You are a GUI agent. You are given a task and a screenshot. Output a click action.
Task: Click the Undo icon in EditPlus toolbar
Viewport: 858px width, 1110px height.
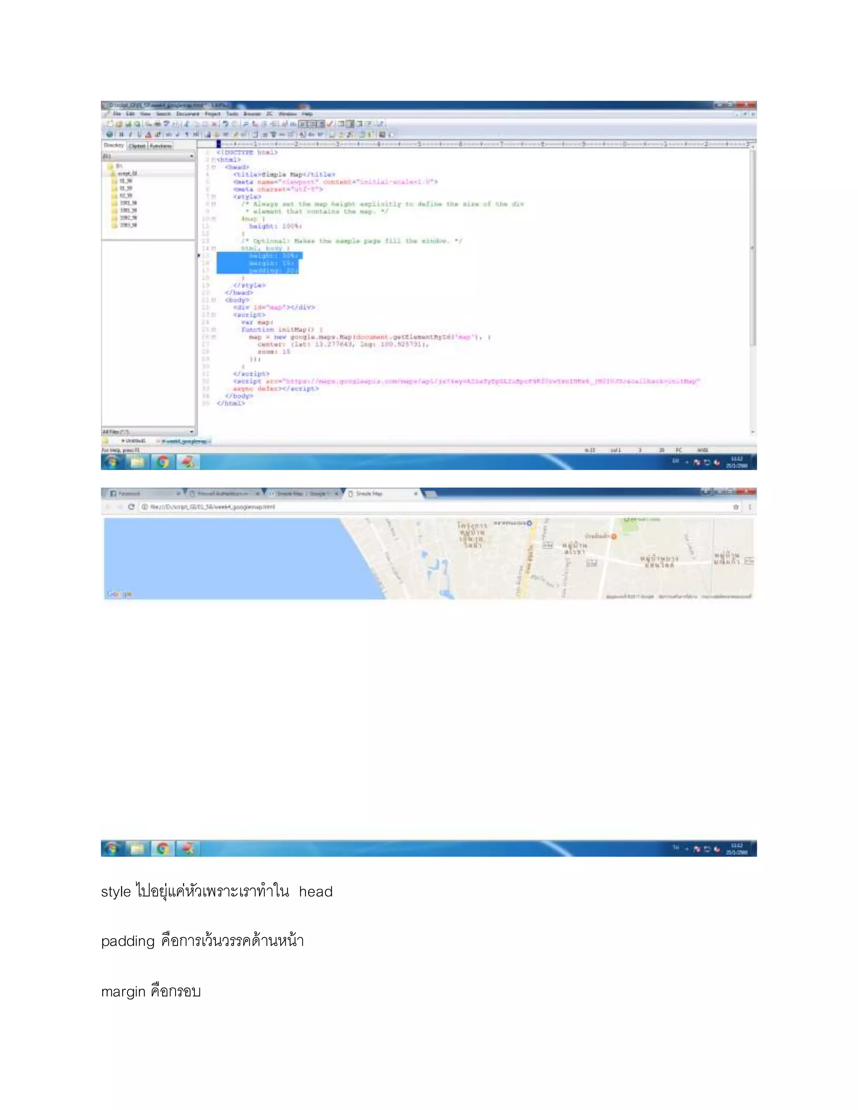225,124
